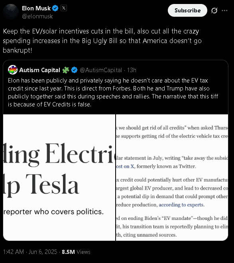
Task: Open the Grok explain-post icon
Action: point(214,11)
